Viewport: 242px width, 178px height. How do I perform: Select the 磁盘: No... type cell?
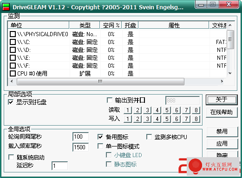[x=85, y=34]
